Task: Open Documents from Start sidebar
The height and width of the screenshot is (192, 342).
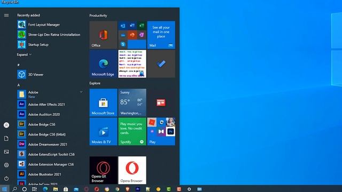Action: coord(6,139)
